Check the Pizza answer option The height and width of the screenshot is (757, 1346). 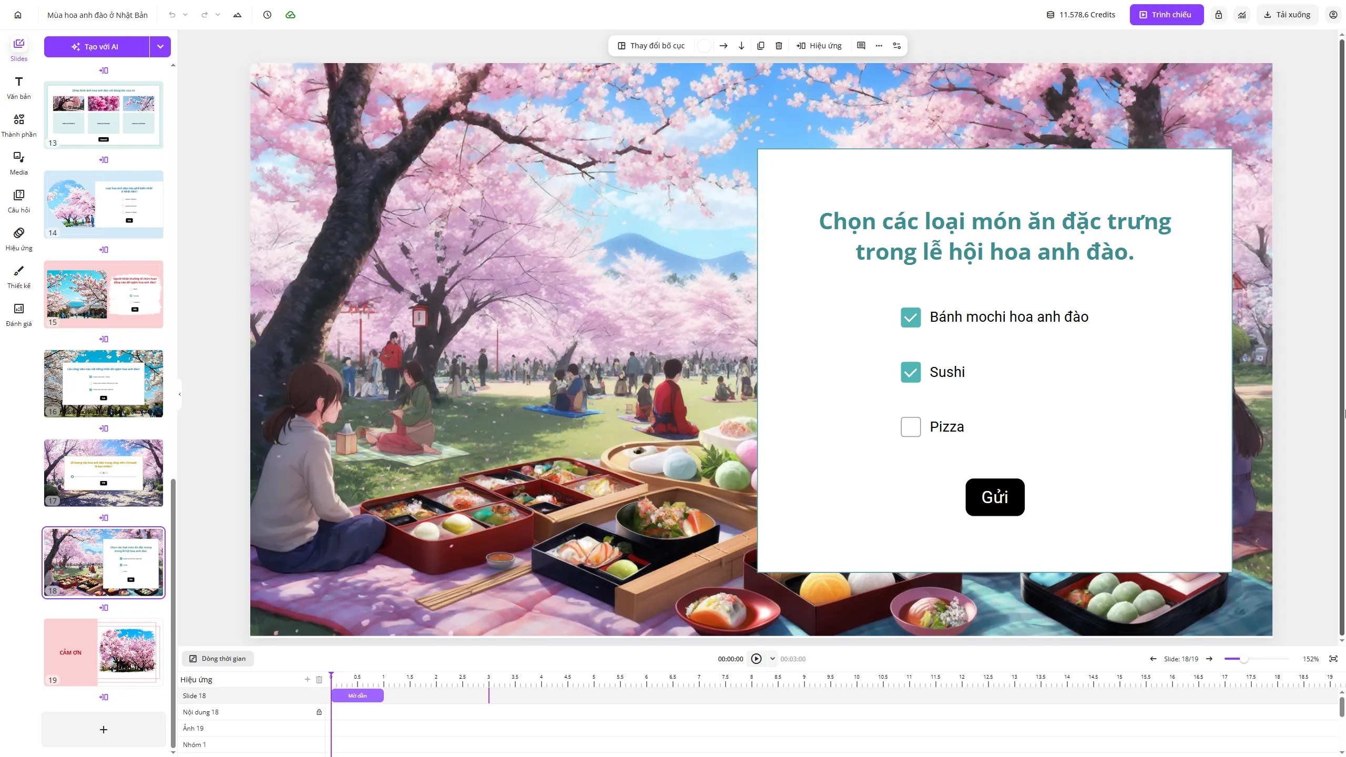pyautogui.click(x=910, y=426)
